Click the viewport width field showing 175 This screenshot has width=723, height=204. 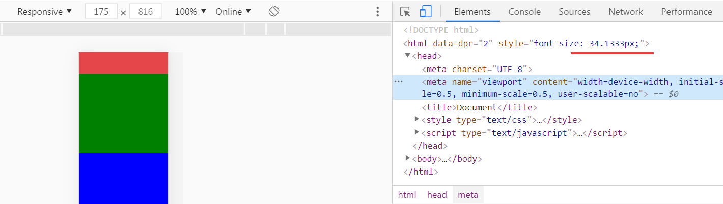coord(101,11)
